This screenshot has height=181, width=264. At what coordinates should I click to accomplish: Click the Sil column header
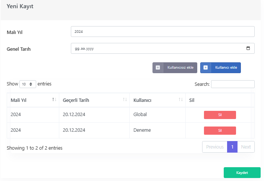click(x=220, y=100)
